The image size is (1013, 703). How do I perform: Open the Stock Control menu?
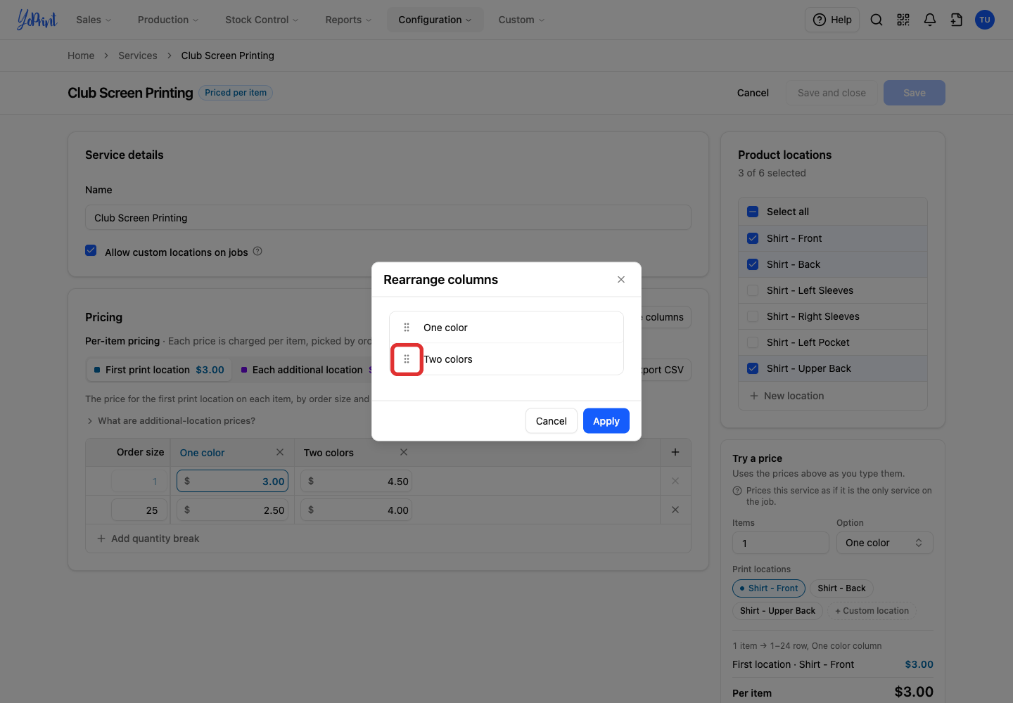262,20
